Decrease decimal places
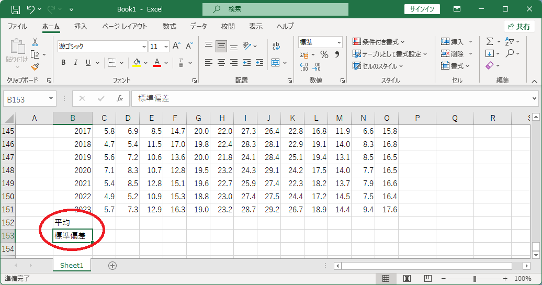 click(317, 66)
